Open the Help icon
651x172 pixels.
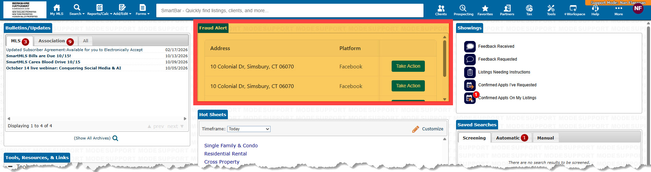pyautogui.click(x=595, y=10)
